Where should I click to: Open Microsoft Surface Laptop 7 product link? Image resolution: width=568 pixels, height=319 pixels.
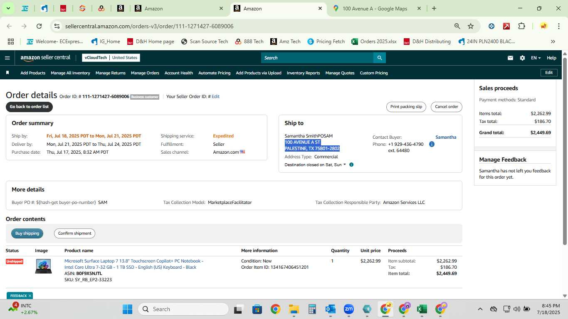click(x=134, y=264)
